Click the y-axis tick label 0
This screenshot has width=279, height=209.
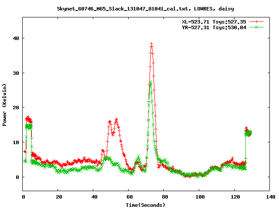point(17,177)
